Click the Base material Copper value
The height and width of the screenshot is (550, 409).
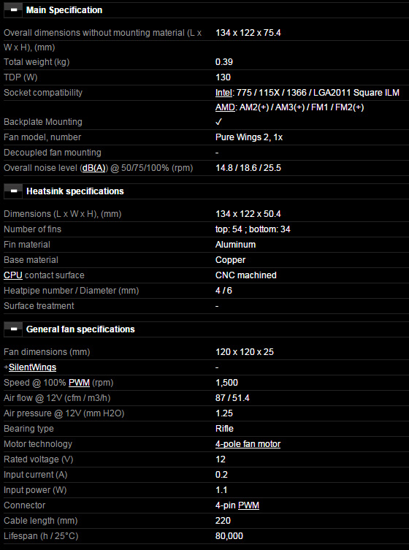[230, 260]
